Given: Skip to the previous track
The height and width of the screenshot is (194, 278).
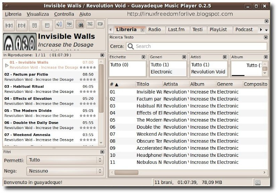Looking at the screenshot, I should (x=9, y=25).
